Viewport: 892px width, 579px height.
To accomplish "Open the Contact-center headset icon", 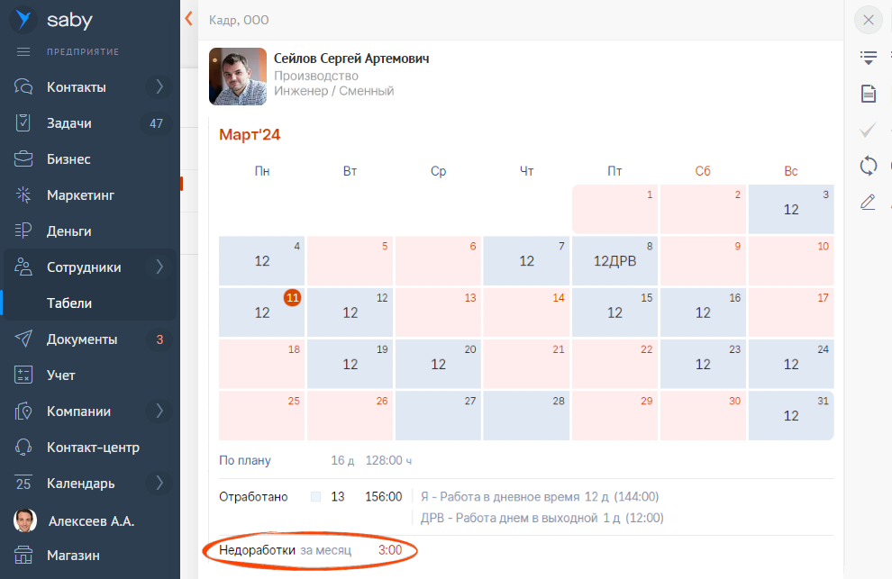I will click(24, 448).
